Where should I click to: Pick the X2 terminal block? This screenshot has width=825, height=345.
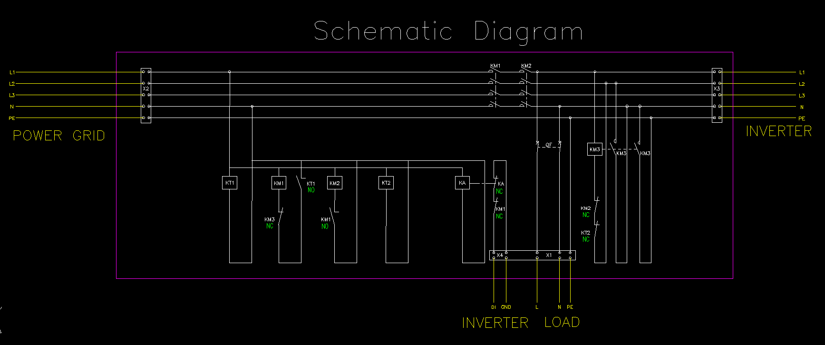146,95
